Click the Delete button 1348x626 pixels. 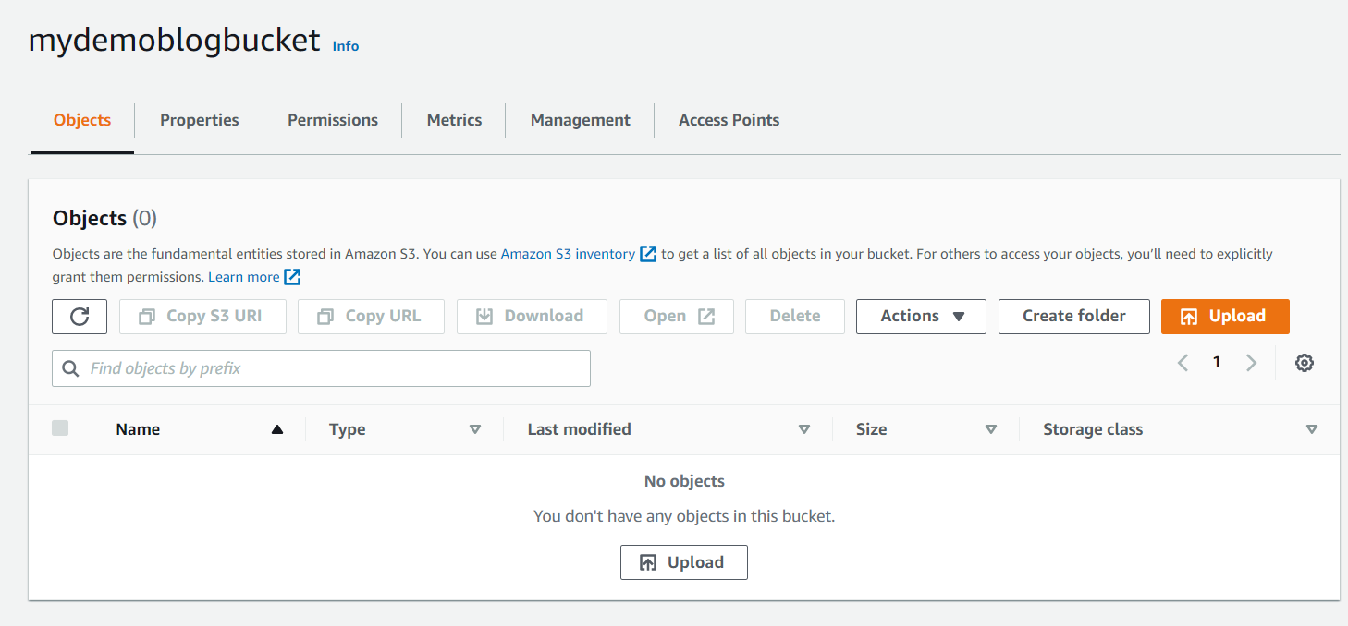pyautogui.click(x=795, y=316)
